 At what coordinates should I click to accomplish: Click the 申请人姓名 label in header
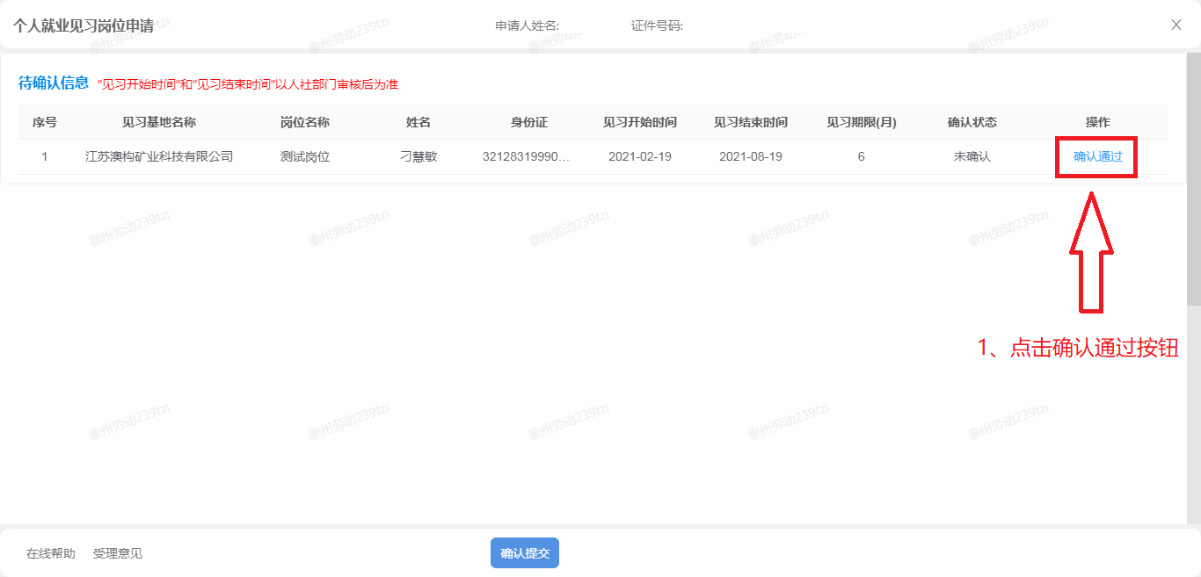[x=527, y=25]
